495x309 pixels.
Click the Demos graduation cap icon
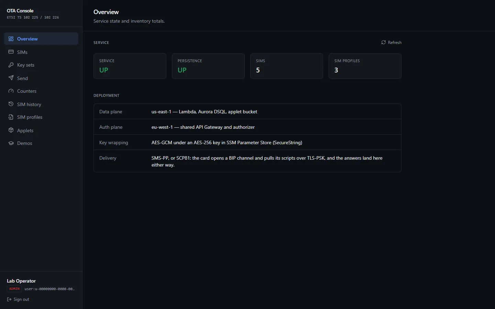point(11,143)
